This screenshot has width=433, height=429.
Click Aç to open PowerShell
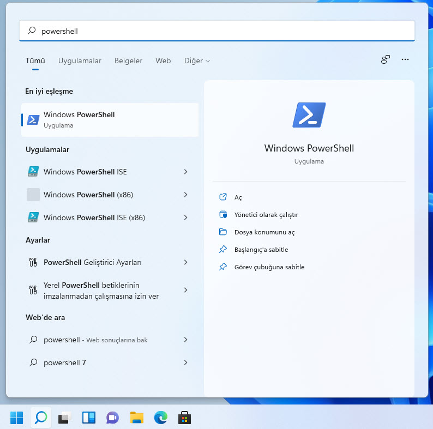click(238, 197)
